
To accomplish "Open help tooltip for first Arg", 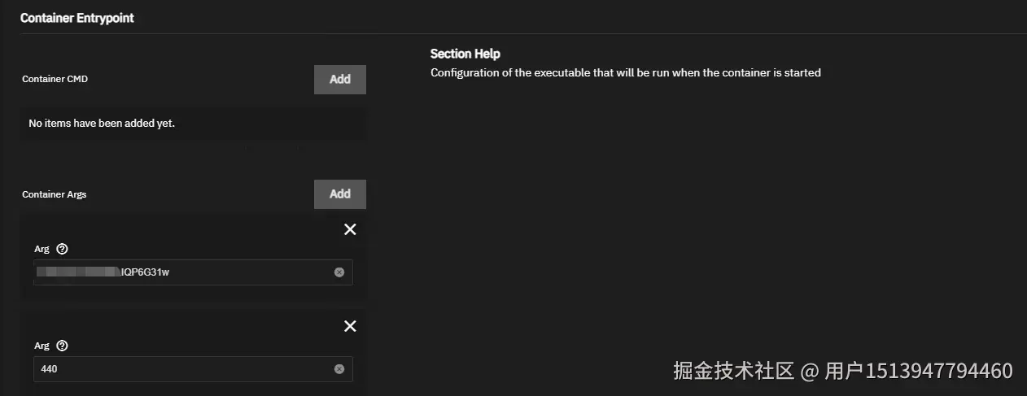I will tap(63, 249).
